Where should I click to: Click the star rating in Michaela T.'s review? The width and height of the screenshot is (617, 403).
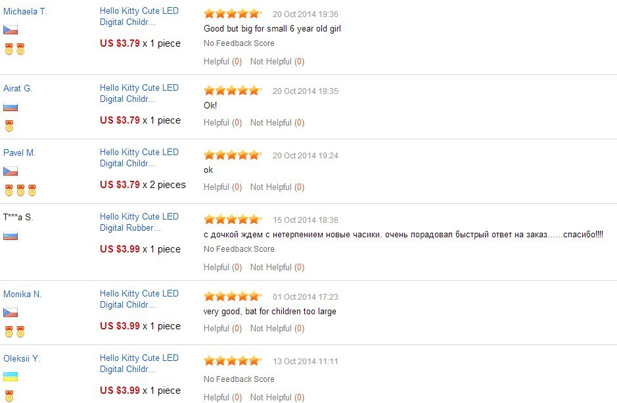pyautogui.click(x=233, y=14)
